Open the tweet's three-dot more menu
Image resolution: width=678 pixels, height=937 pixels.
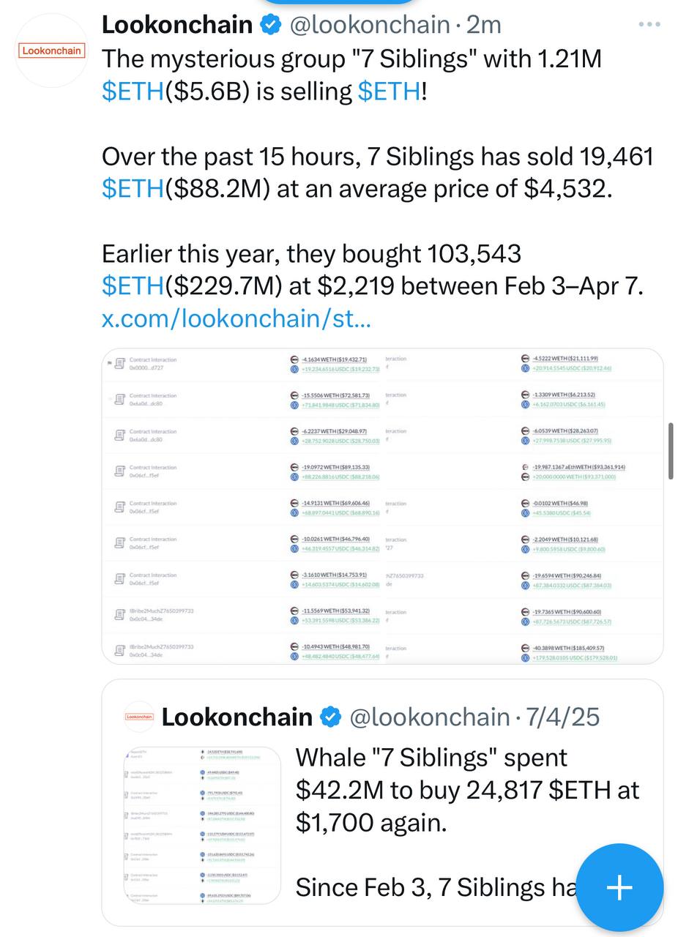(x=649, y=24)
